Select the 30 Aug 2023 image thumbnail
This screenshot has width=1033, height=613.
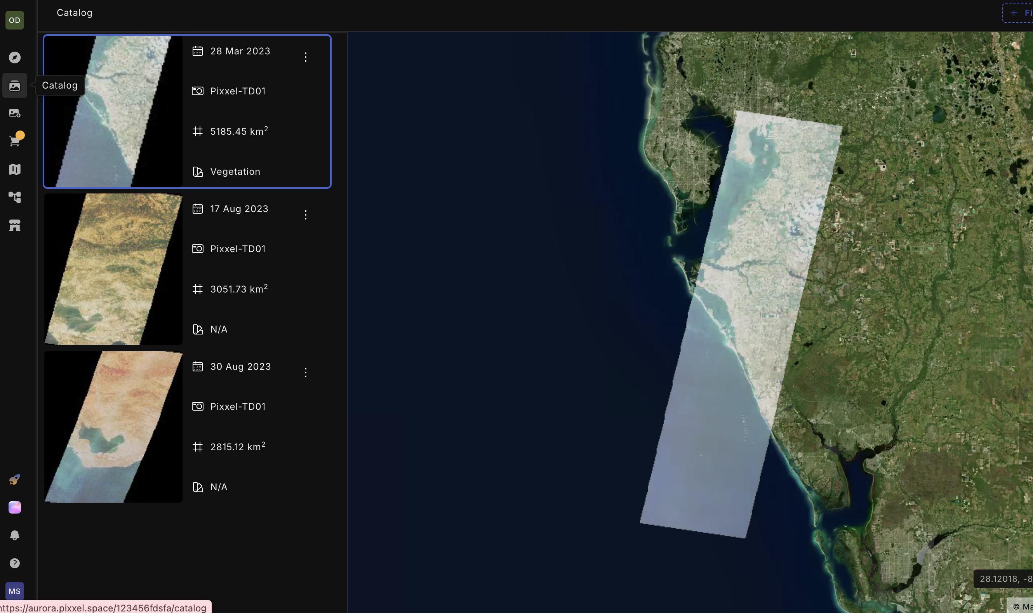[x=113, y=427]
